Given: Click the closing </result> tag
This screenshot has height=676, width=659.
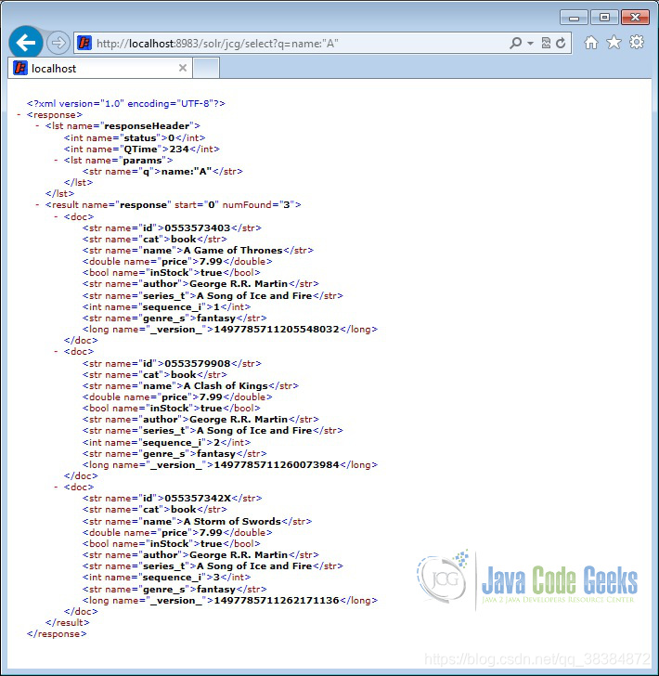Looking at the screenshot, I should 67,623.
